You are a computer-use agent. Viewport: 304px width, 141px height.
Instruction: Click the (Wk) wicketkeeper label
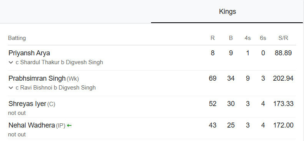click(73, 79)
